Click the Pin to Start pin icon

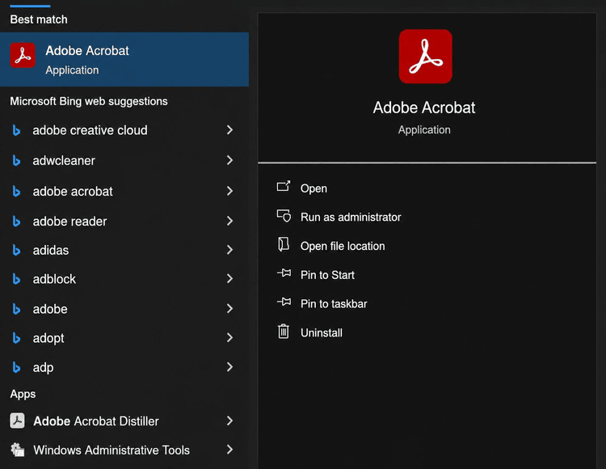[284, 273]
